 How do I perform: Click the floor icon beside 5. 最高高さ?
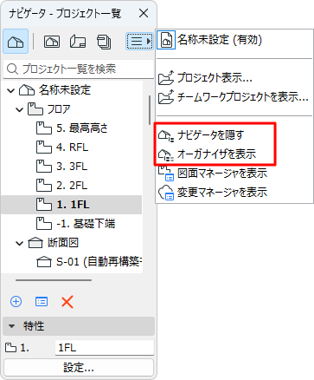pyautogui.click(x=44, y=128)
